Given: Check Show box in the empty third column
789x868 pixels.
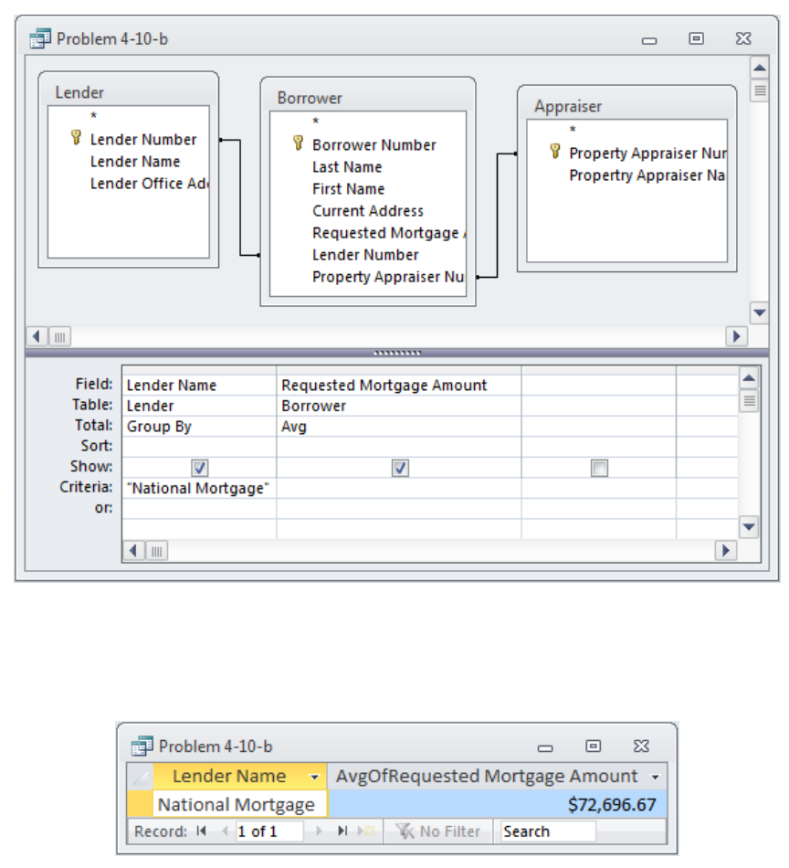Looking at the screenshot, I should [x=599, y=468].
